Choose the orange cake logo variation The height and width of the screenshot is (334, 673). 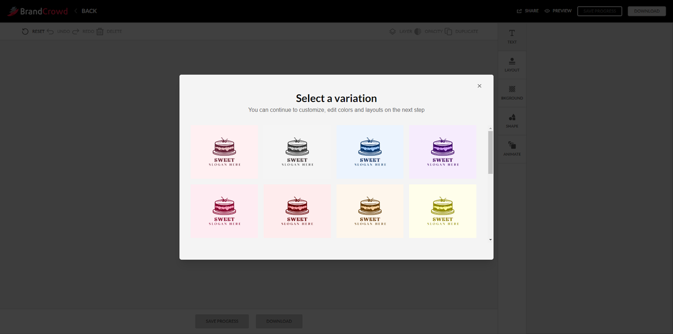pyautogui.click(x=370, y=211)
